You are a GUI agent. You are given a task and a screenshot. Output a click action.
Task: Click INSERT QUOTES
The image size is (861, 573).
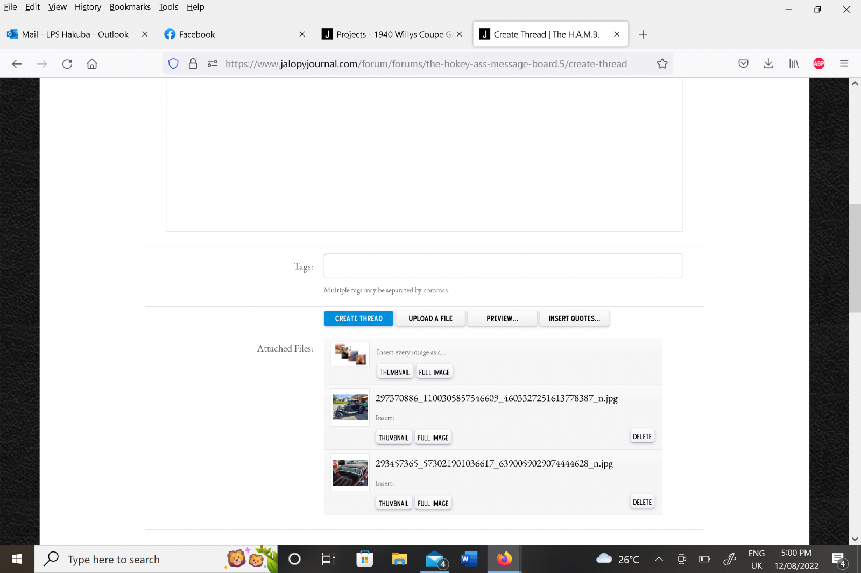coord(574,318)
